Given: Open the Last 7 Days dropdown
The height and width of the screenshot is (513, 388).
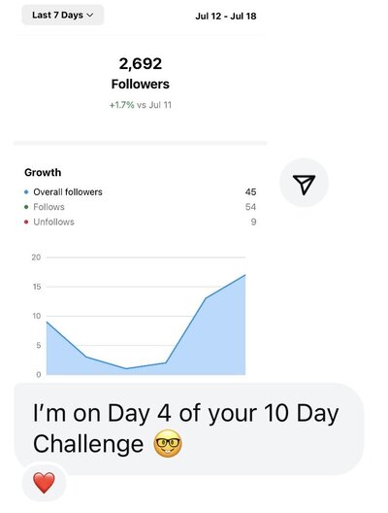Looking at the screenshot, I should (63, 15).
